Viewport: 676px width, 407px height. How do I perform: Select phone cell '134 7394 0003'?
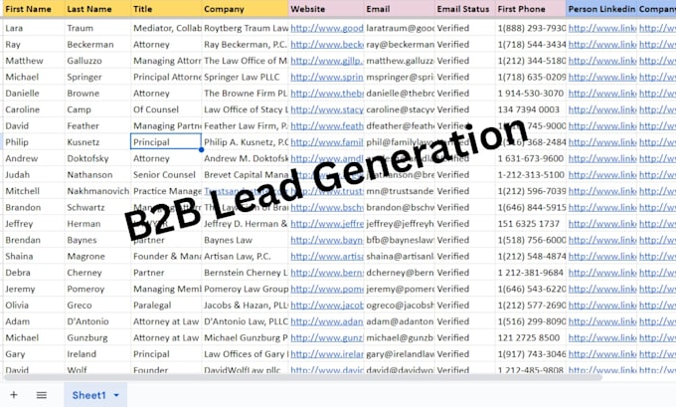pos(531,109)
